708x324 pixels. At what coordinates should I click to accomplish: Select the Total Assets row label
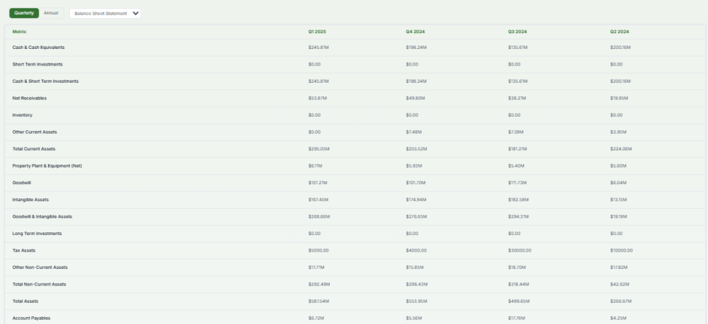(26, 301)
